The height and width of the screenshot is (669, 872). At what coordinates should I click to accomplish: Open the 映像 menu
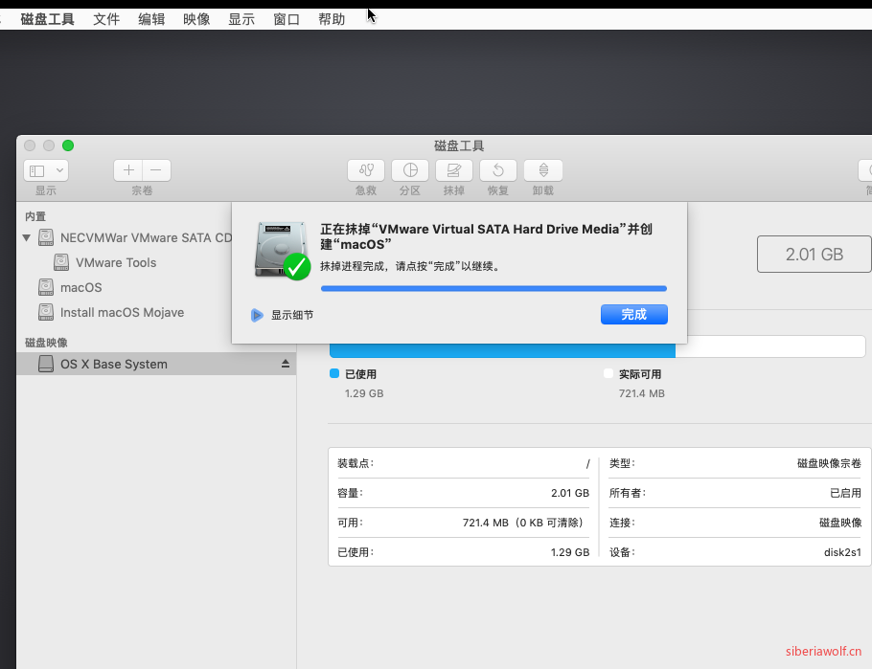coord(196,19)
